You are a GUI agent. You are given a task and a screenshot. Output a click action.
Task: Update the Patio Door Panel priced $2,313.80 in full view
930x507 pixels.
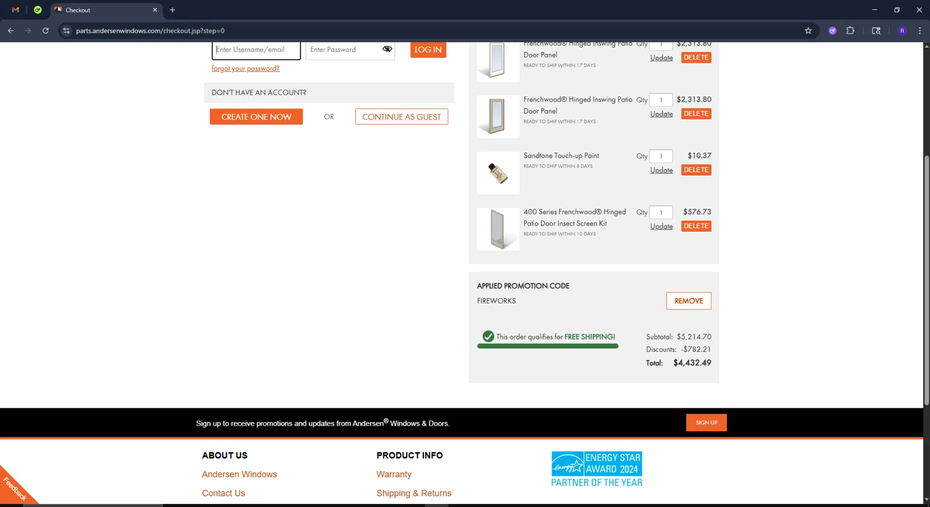point(662,114)
